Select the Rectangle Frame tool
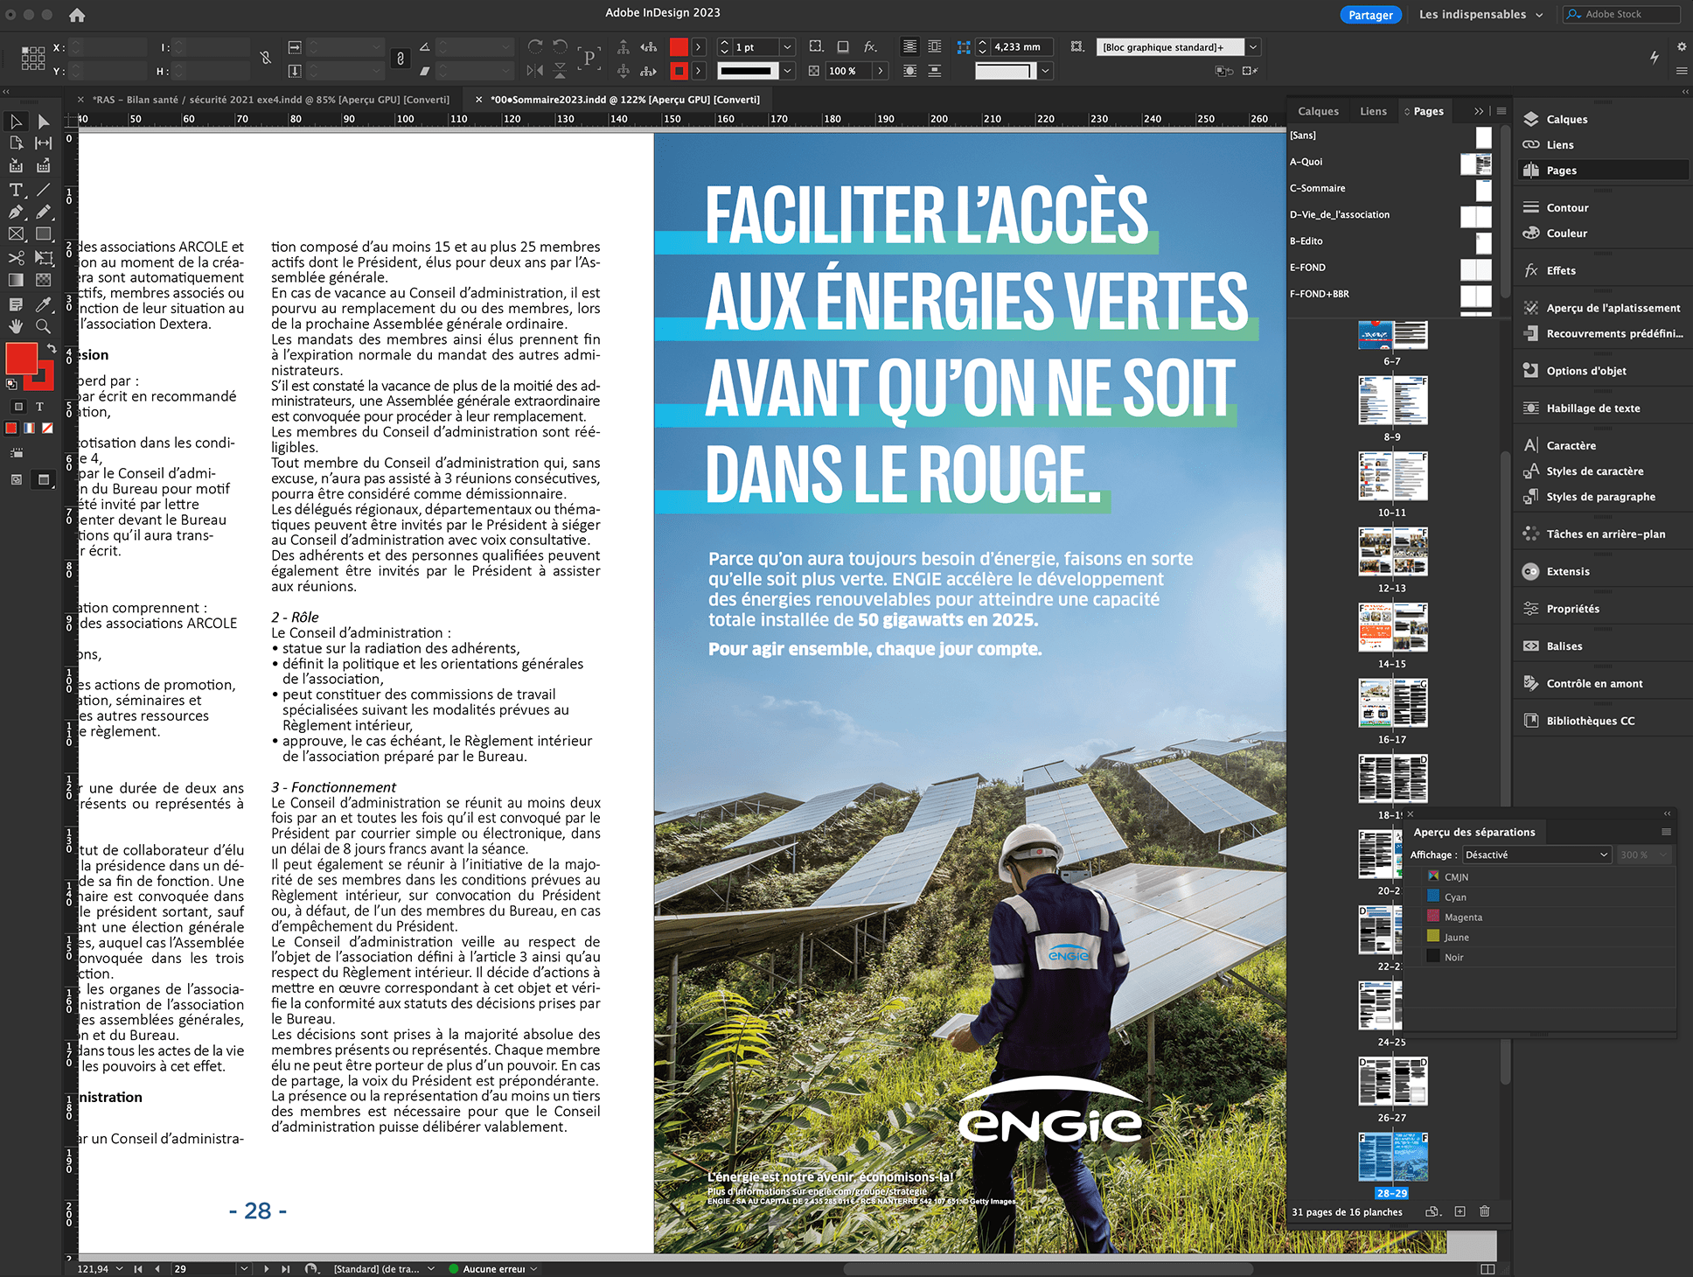The height and width of the screenshot is (1277, 1693). pyautogui.click(x=16, y=234)
